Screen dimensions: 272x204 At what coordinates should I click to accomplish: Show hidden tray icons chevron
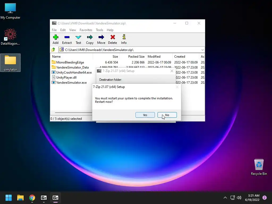tap(225, 198)
